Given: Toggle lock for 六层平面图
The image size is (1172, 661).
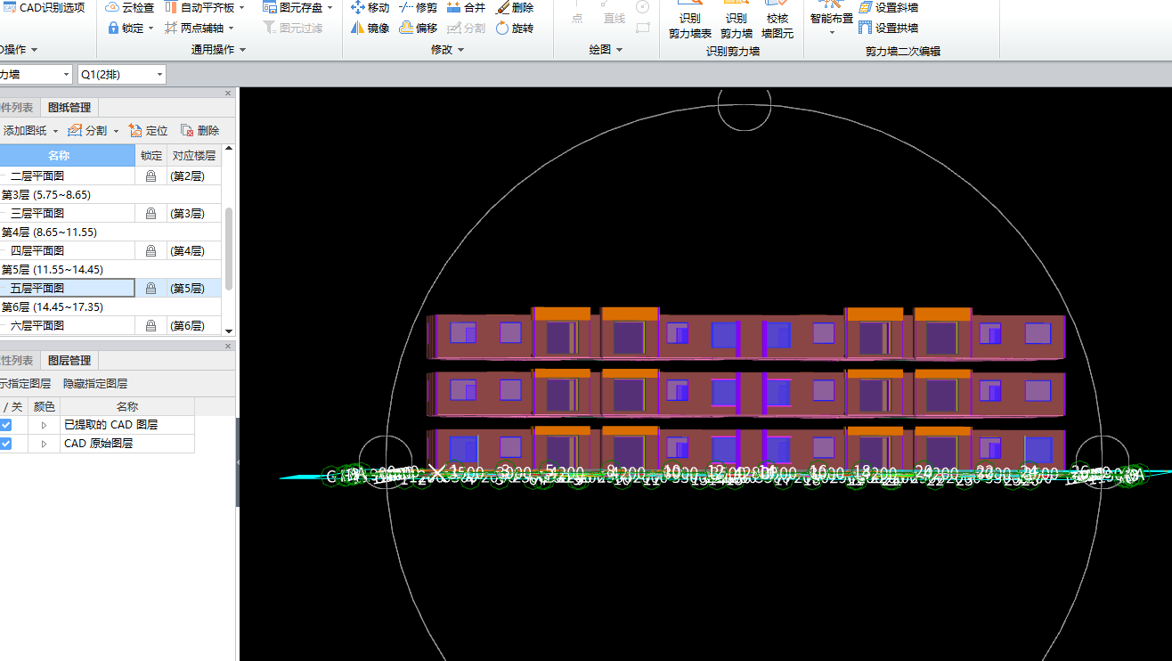Looking at the screenshot, I should [x=151, y=326].
